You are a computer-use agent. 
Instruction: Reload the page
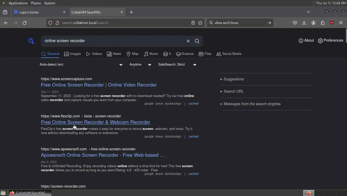24,23
